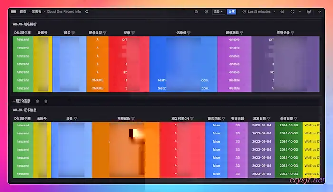
Task: Open 证书信息 row settings gear
Action: click(x=37, y=101)
